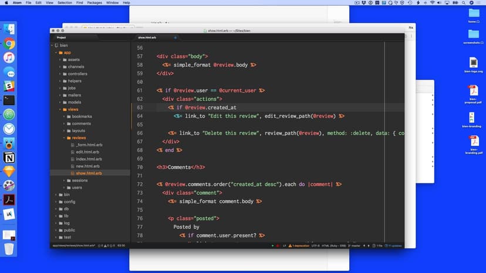Launch Notion from the dock
Viewport: 486px width, 273px height.
coord(9,158)
